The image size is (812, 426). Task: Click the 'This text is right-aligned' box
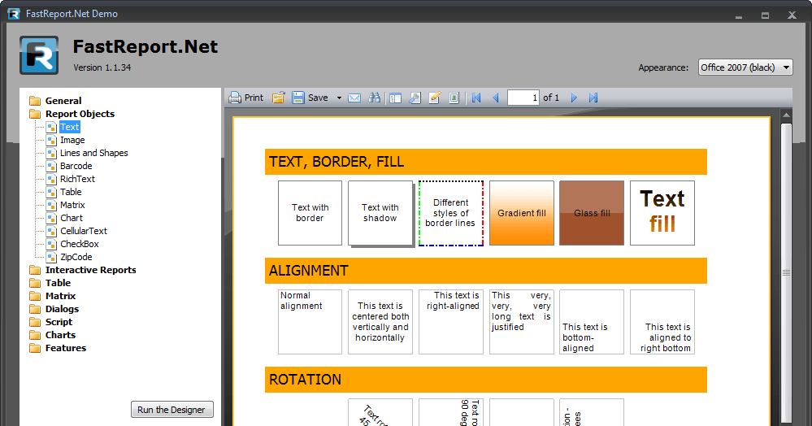coord(450,322)
